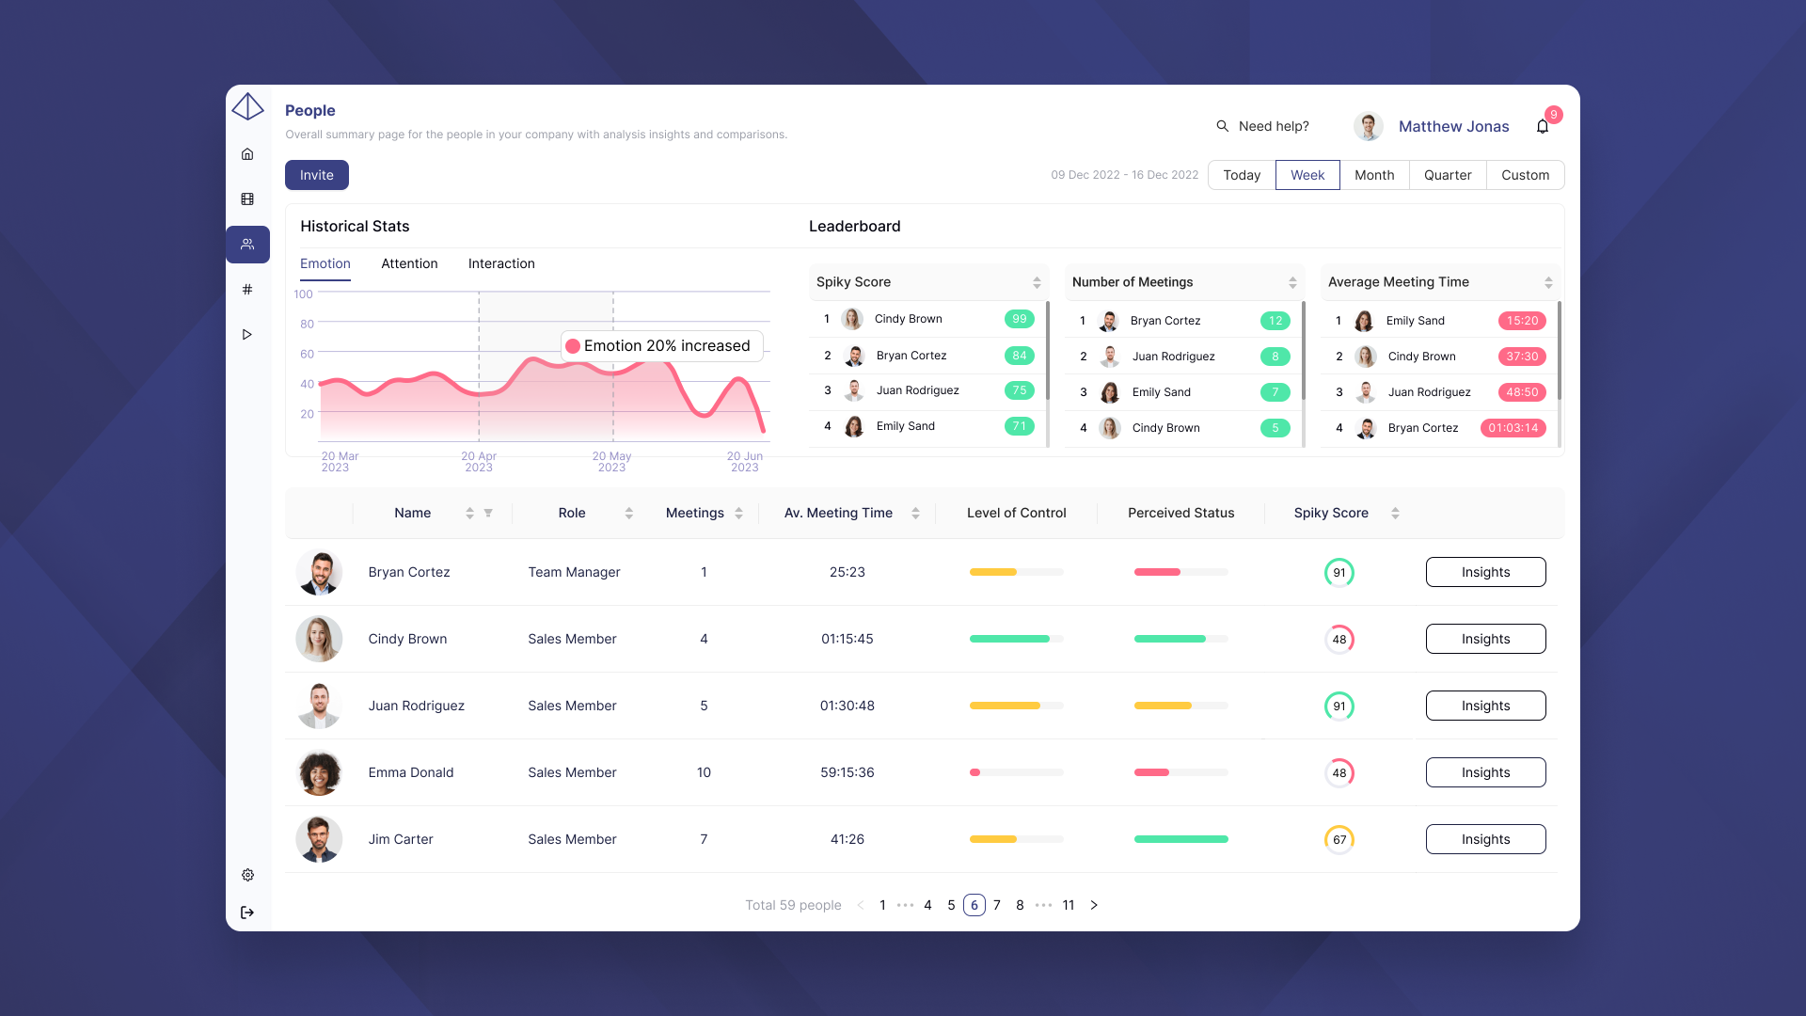This screenshot has height=1016, width=1806.
Task: Select the Week time filter toggle
Action: pyautogui.click(x=1307, y=175)
